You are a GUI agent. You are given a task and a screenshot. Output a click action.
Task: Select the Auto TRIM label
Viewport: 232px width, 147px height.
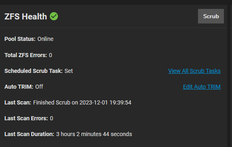click(x=19, y=87)
